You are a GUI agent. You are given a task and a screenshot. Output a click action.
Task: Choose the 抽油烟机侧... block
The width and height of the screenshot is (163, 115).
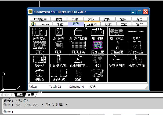(59, 61)
